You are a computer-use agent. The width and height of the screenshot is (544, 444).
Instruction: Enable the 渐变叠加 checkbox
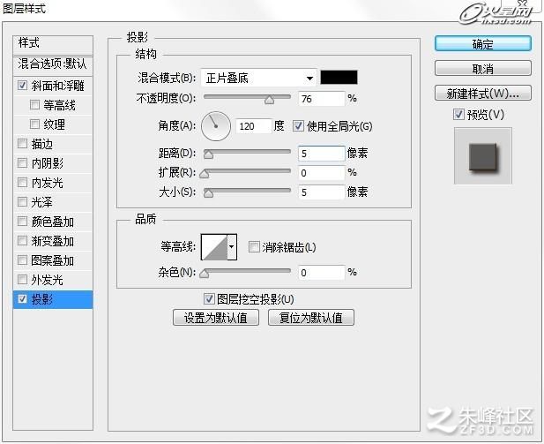[x=23, y=240]
